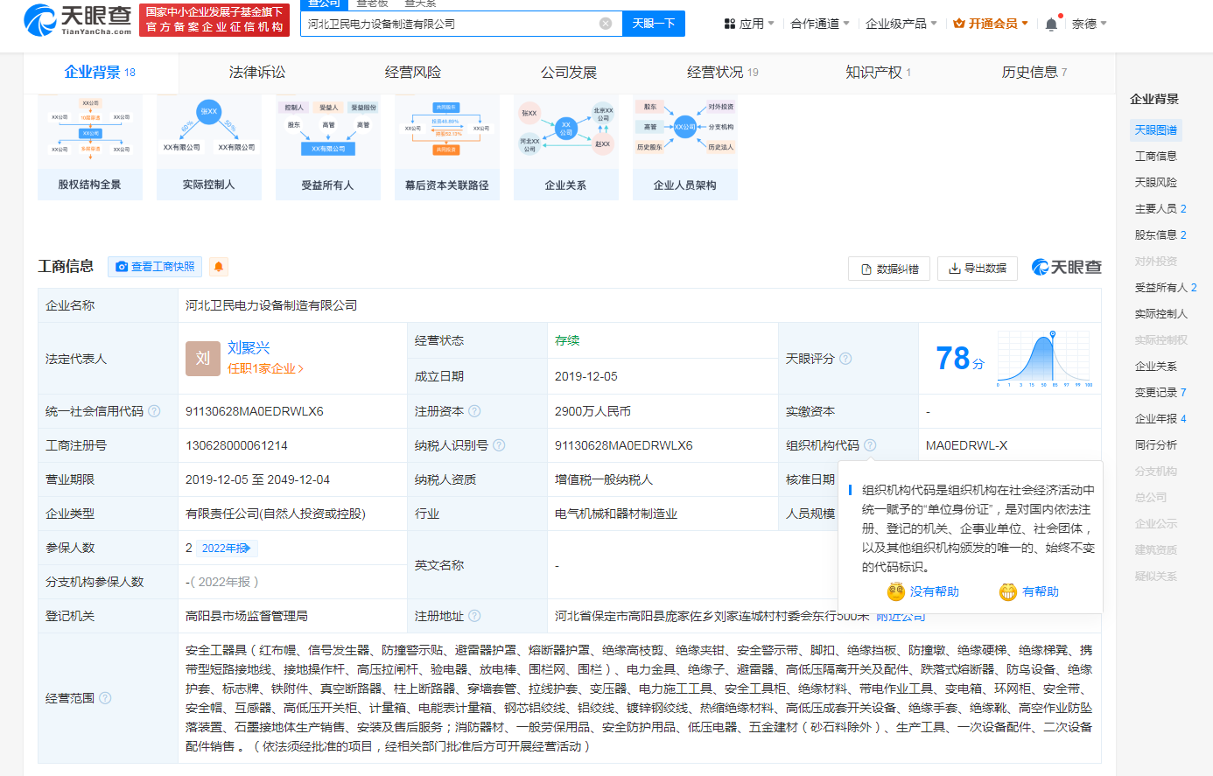Open the 企业人员架构 diagram thumbnail

pyautogui.click(x=685, y=148)
